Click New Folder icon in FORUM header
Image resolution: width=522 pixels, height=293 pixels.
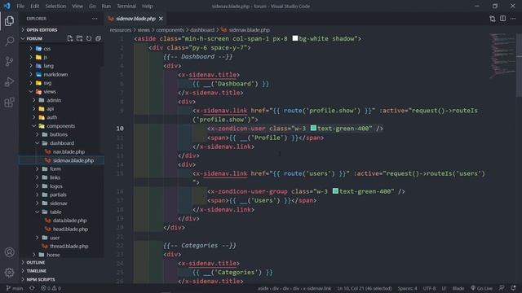coord(79,38)
